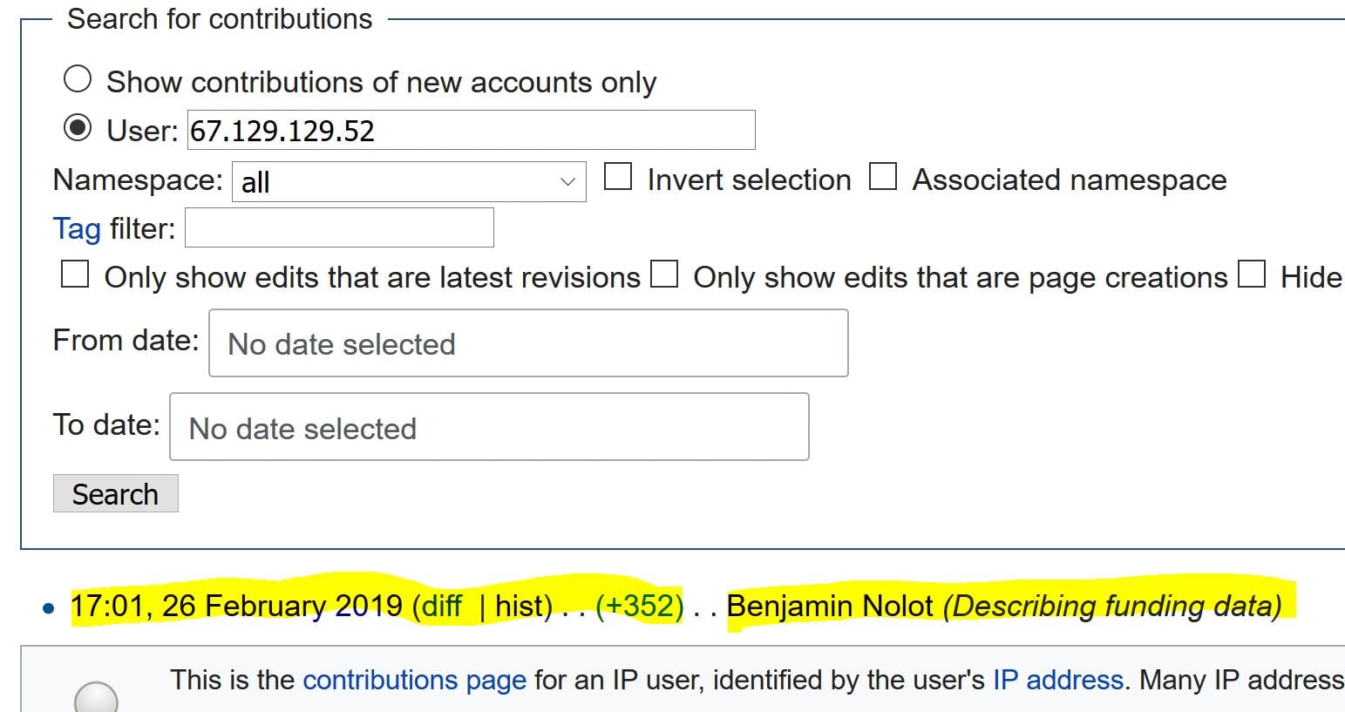Select 'Show contributions of new accounts only' radio

(78, 79)
